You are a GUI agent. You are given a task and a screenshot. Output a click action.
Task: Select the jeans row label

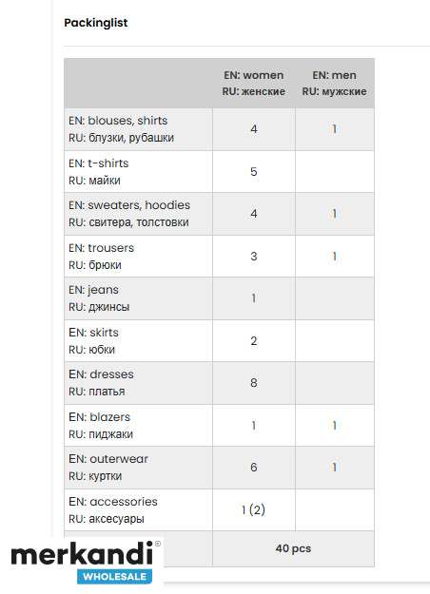pos(99,298)
